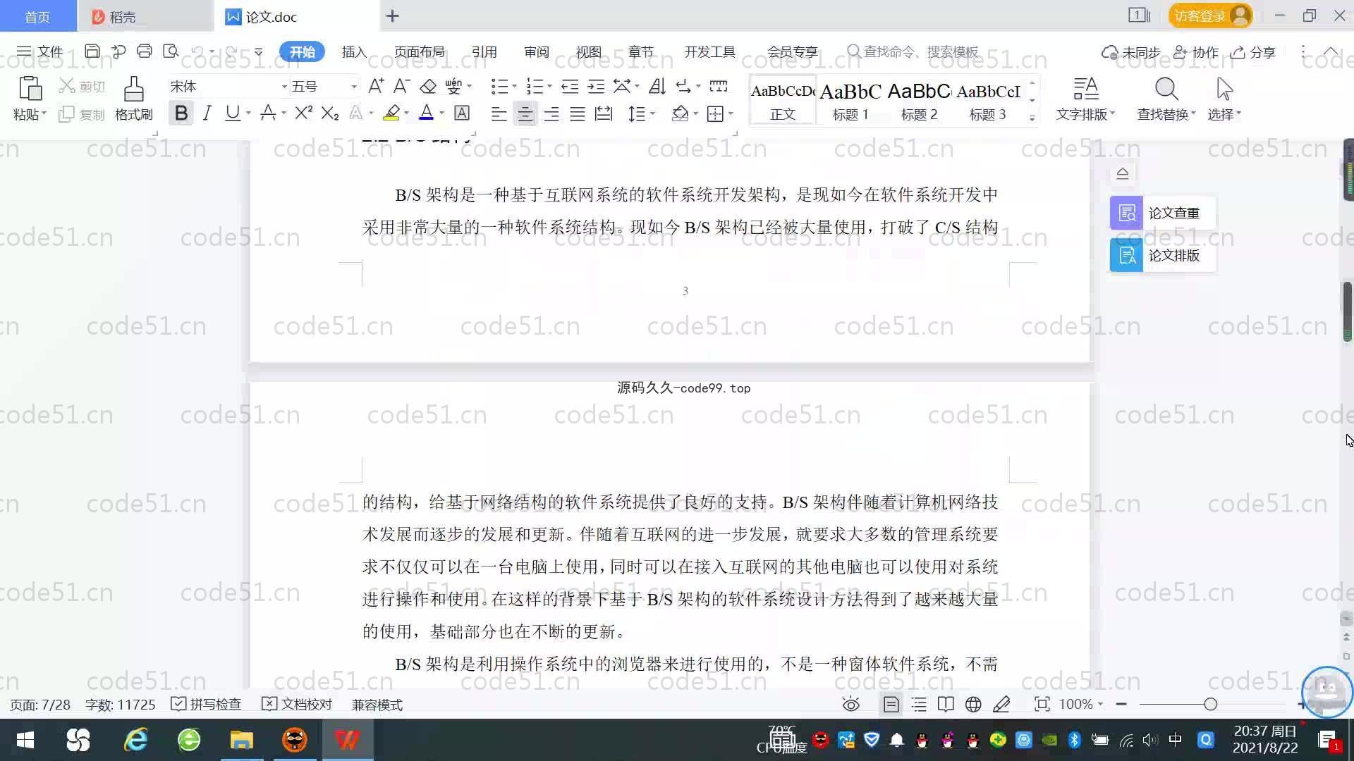This screenshot has width=1354, height=761.
Task: Click the guest login (访客登录) button
Action: [1210, 16]
